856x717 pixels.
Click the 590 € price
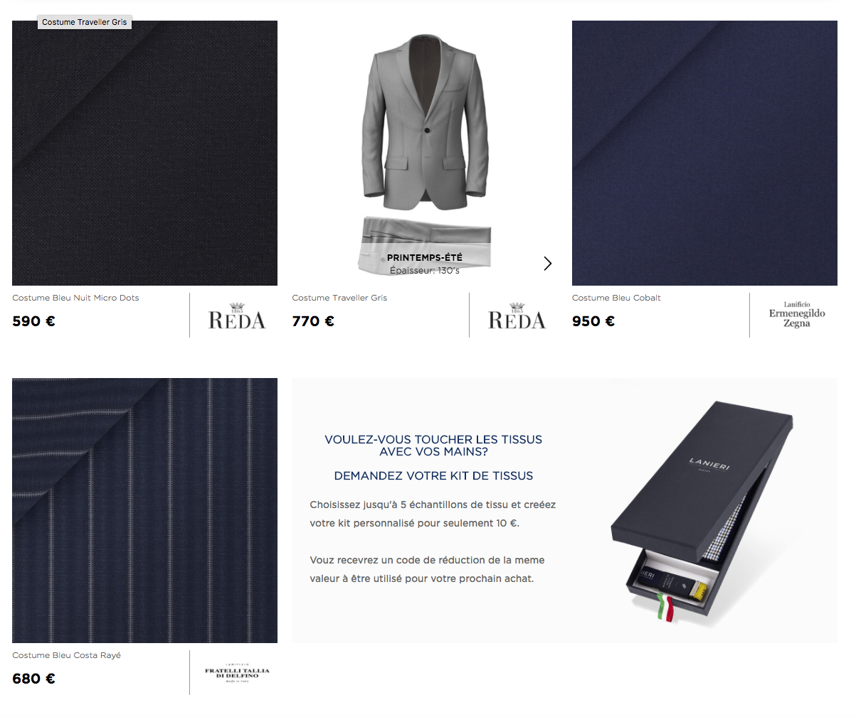(x=33, y=321)
